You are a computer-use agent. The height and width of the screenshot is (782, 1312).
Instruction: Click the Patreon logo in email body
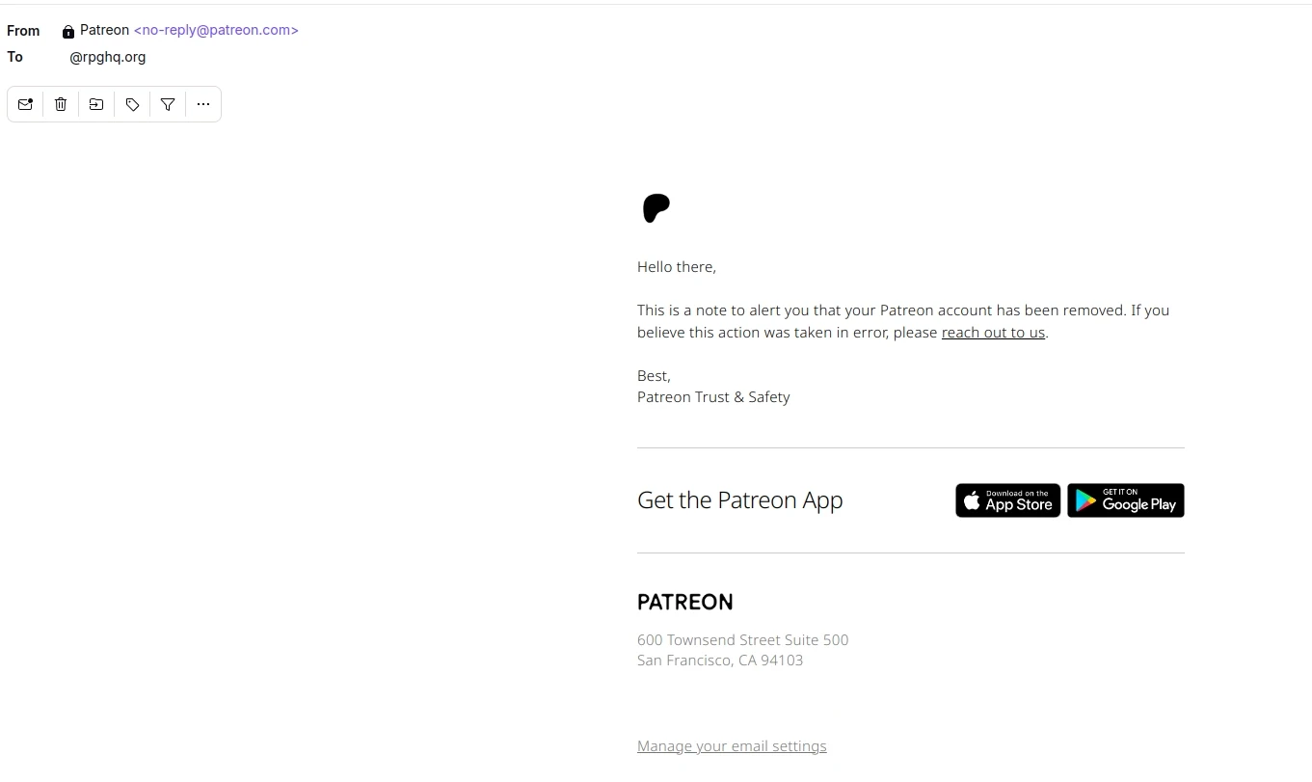tap(656, 208)
